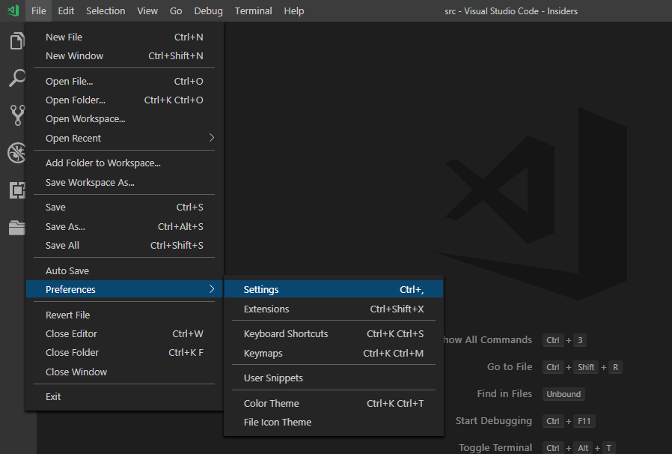Select User Snippets in Preferences
The height and width of the screenshot is (454, 672).
pyautogui.click(x=271, y=378)
